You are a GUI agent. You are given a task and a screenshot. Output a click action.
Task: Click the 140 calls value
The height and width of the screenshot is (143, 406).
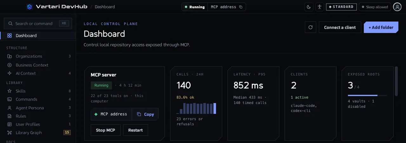point(184,85)
